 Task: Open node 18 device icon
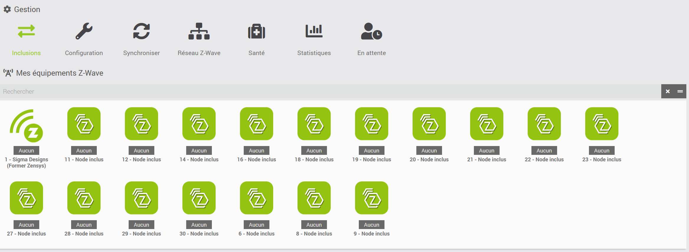pyautogui.click(x=314, y=124)
